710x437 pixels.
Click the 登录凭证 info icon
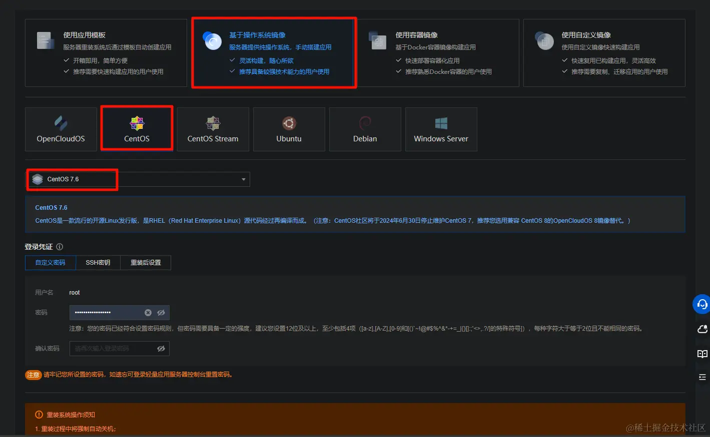coord(60,247)
